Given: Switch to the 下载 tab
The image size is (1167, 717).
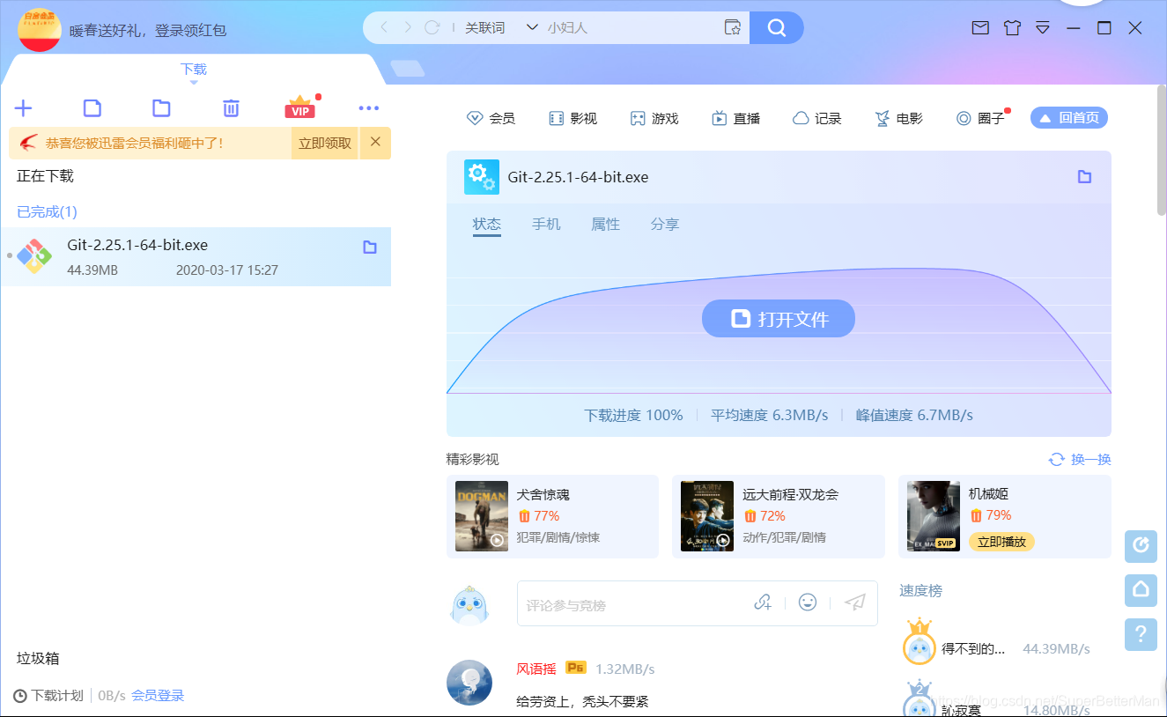Looking at the screenshot, I should click(x=194, y=70).
